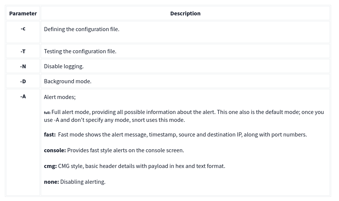Click the 'Alert modes;' text
This screenshot has width=339, height=201.
tap(59, 97)
